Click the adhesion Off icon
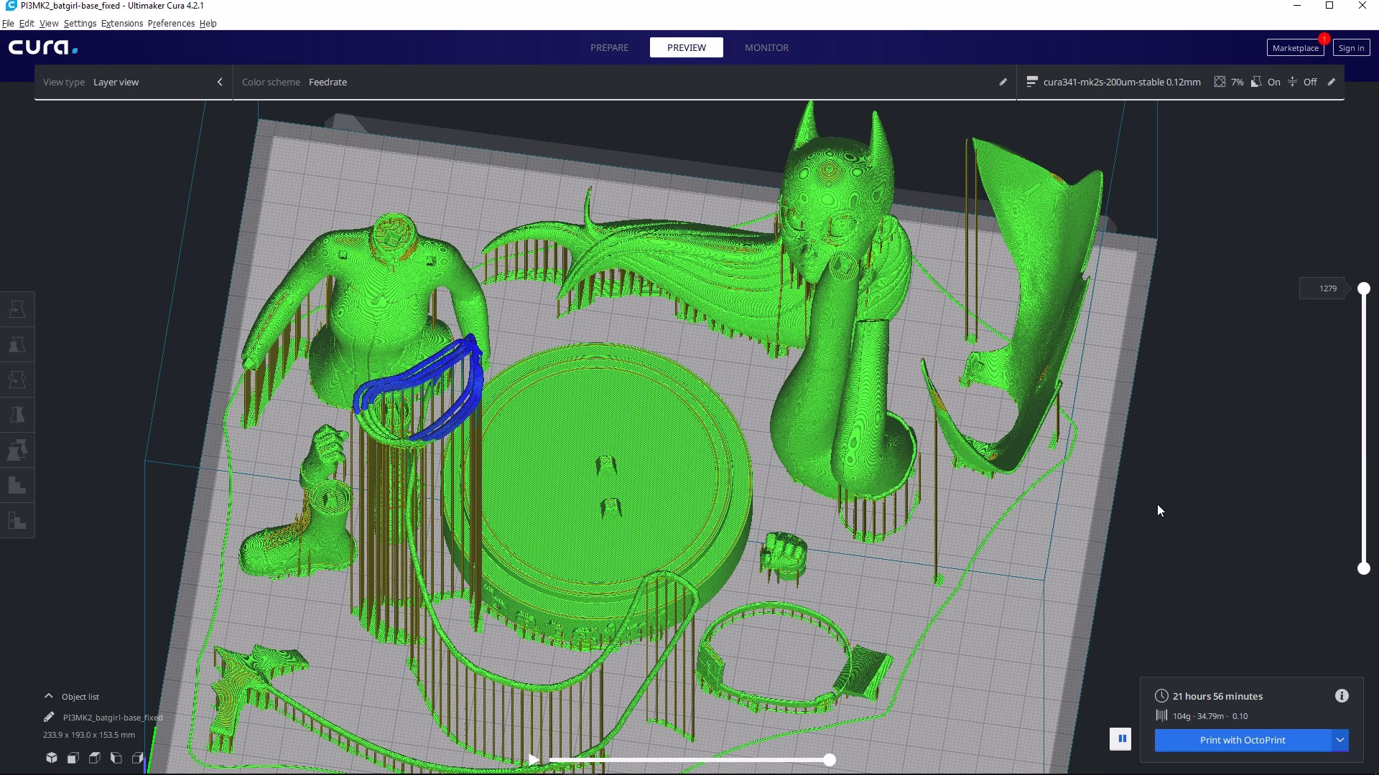The width and height of the screenshot is (1379, 775). tap(1293, 82)
